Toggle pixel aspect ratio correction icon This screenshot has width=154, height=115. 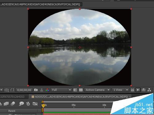[x=132, y=90]
